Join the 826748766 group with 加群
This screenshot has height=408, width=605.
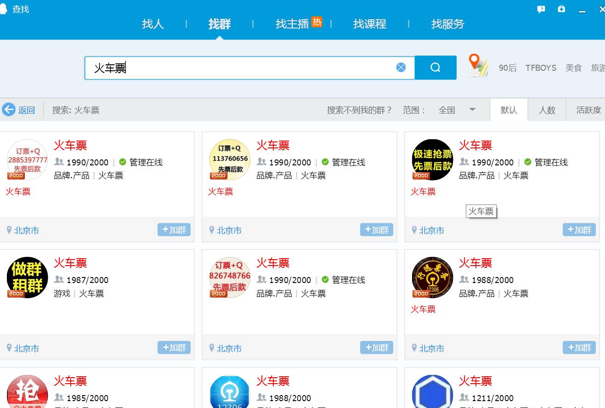[377, 347]
